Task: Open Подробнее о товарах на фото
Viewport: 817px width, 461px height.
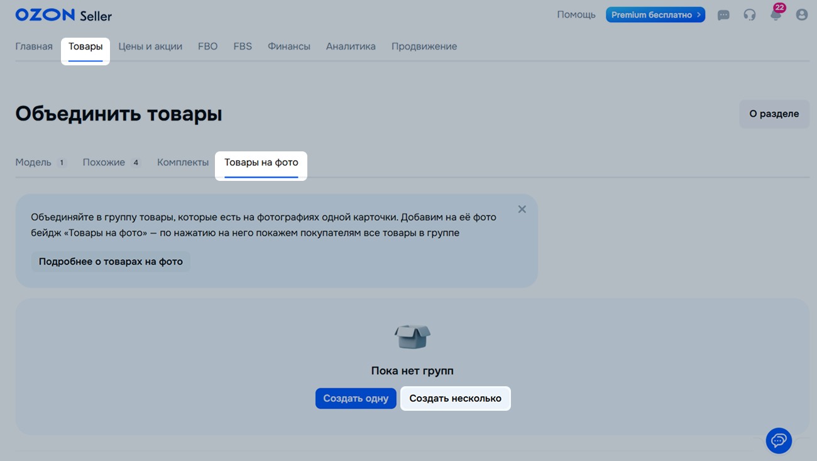Action: tap(111, 261)
